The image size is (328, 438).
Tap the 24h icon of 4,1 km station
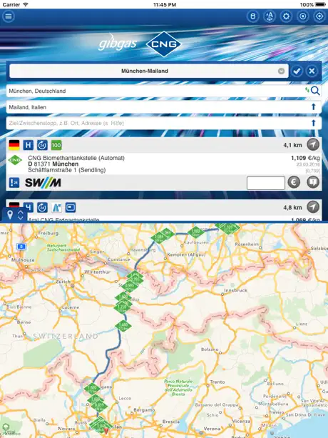coord(42,145)
